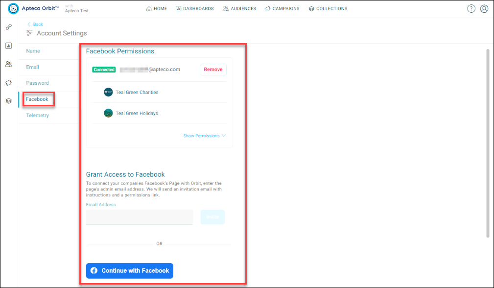Open dashboards icon in left sidebar

pos(9,46)
